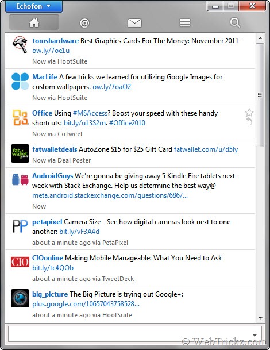
Task: Click the fatwallet avatar
Action: [20, 153]
